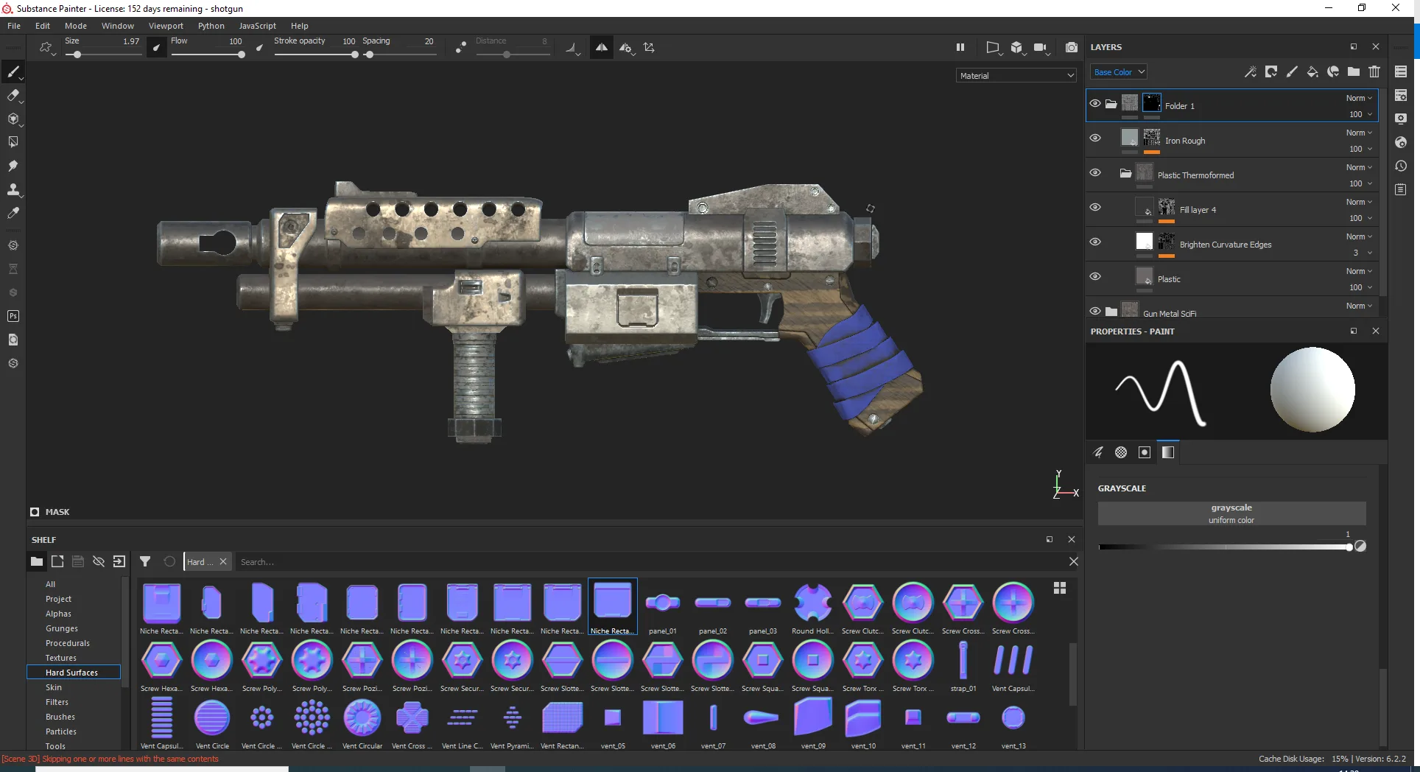This screenshot has height=772, width=1420.
Task: Open the 3D cube view mode icon
Action: point(1017,47)
